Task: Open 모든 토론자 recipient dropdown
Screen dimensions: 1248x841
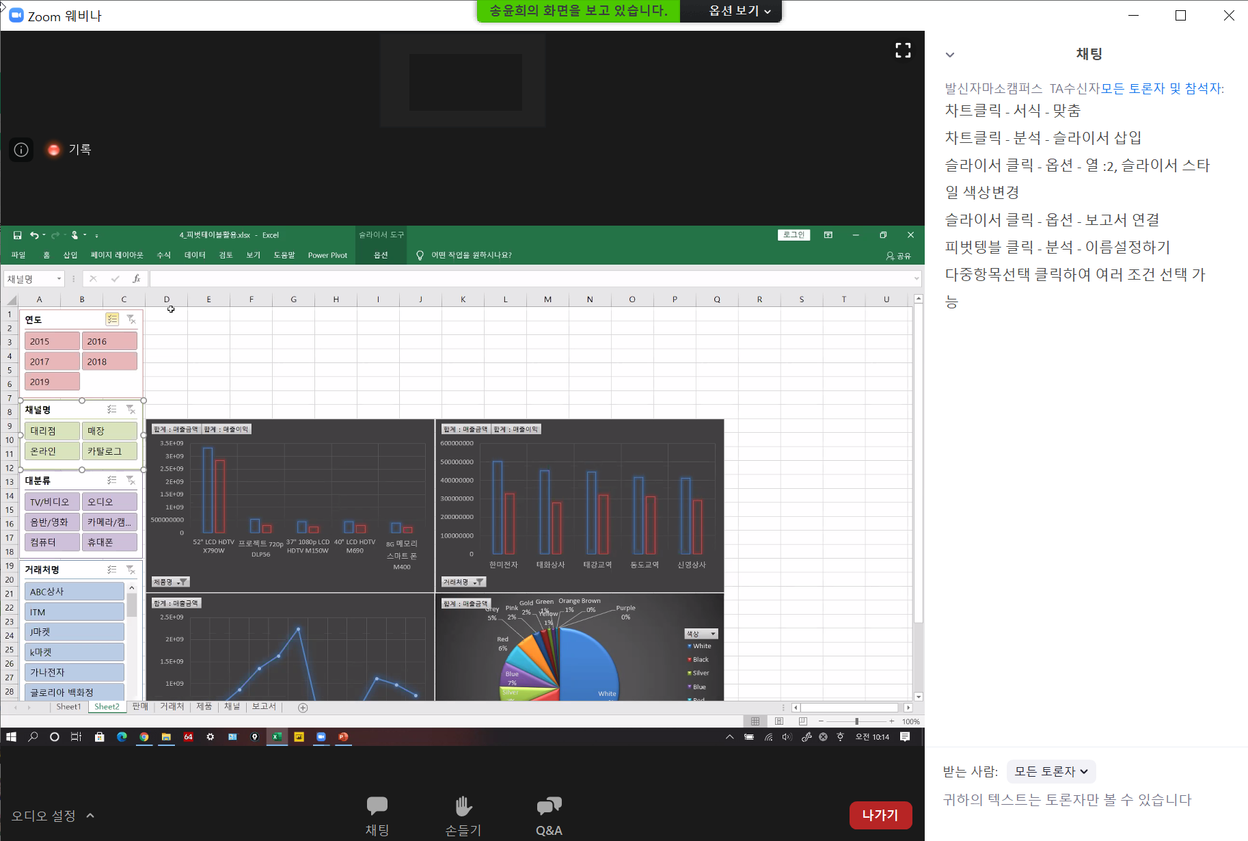Action: point(1050,771)
